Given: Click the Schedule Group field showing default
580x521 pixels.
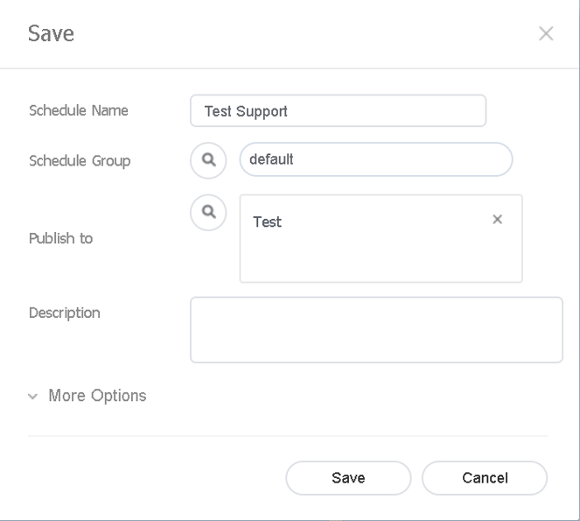Looking at the screenshot, I should pyautogui.click(x=375, y=160).
